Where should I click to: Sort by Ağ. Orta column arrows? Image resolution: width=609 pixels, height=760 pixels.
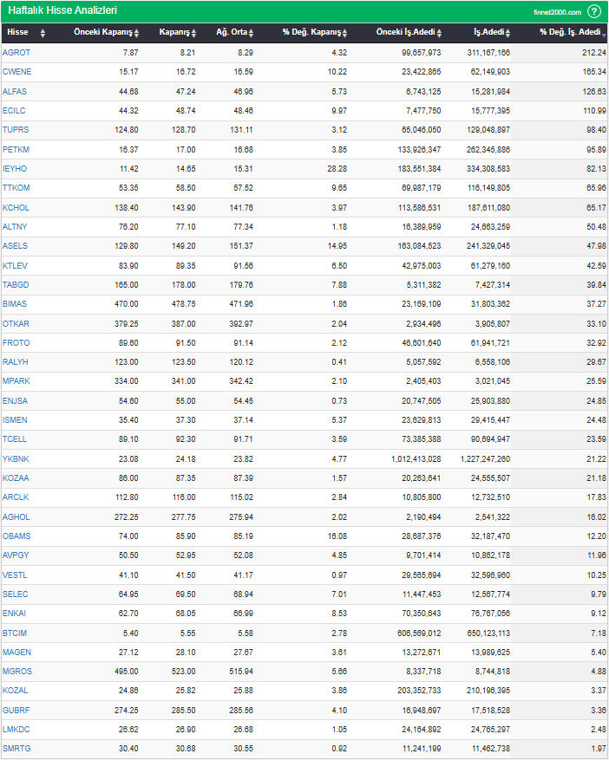coord(251,33)
